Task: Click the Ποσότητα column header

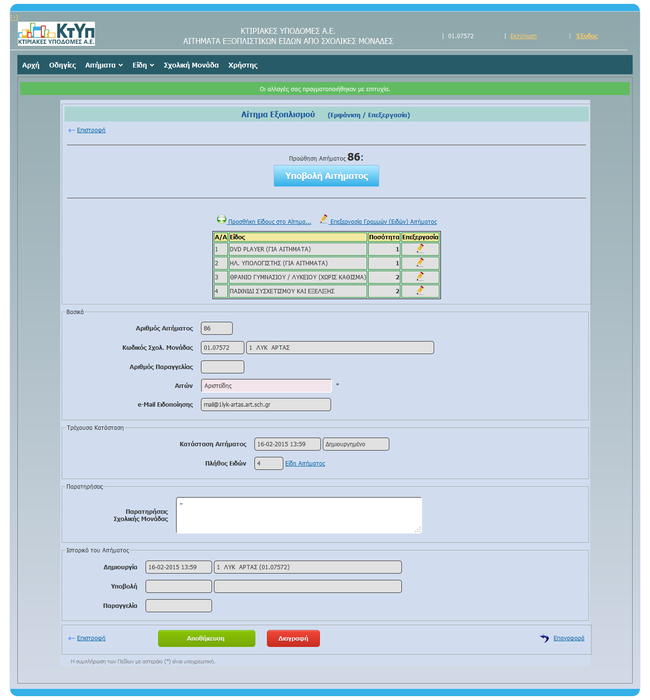Action: coord(384,237)
